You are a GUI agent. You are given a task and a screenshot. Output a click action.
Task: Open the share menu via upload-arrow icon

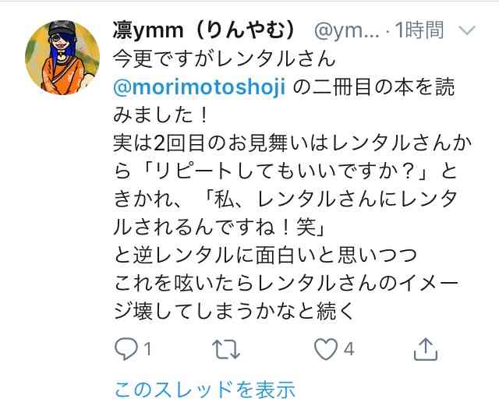(426, 349)
